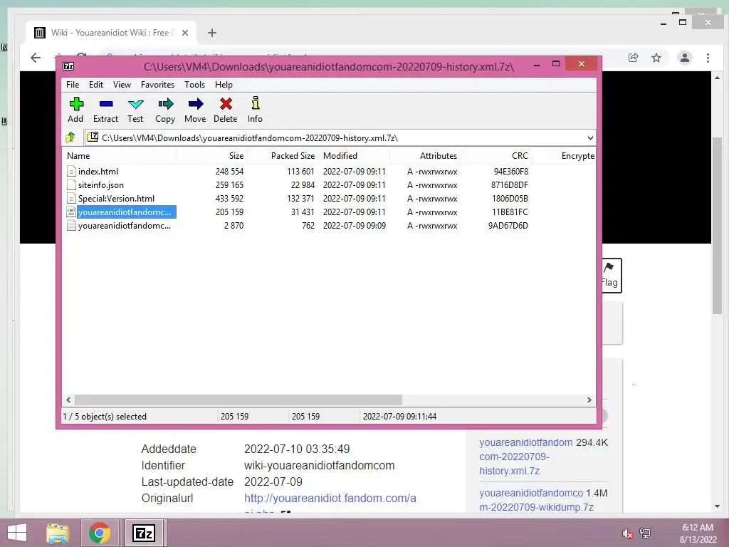Image resolution: width=729 pixels, height=547 pixels.
Task: Sort by CRC column header
Action: click(496, 156)
